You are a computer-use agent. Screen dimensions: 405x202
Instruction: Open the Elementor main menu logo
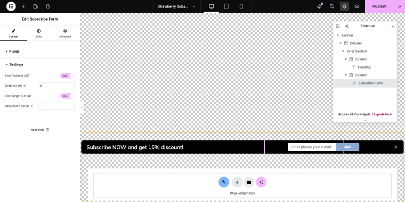11,6
